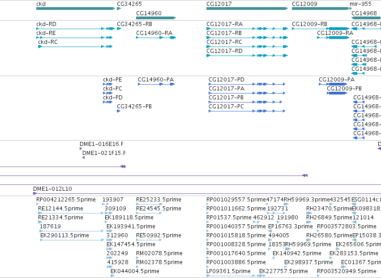The image size is (381, 278).
Task: Open EST RM02378.5prime
Action: pos(159,262)
